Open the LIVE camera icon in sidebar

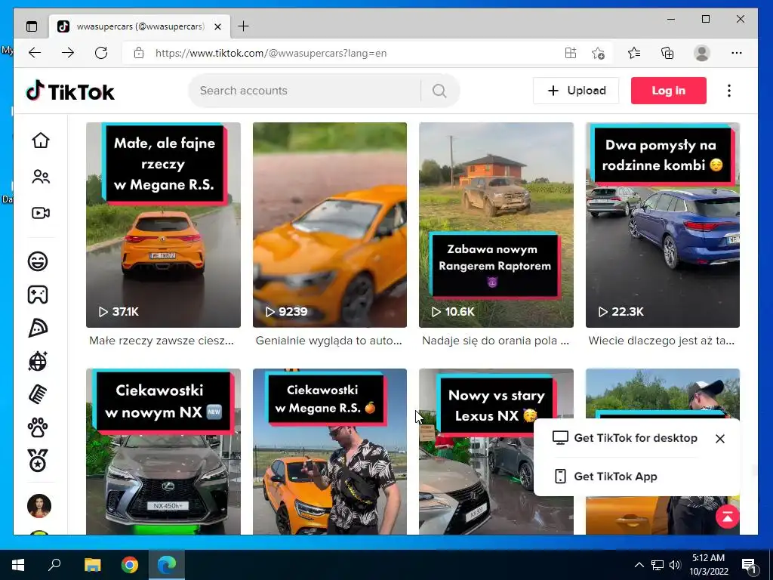41,212
